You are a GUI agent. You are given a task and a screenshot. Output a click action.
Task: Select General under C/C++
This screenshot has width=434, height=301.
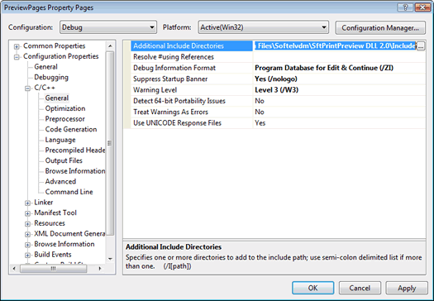57,98
